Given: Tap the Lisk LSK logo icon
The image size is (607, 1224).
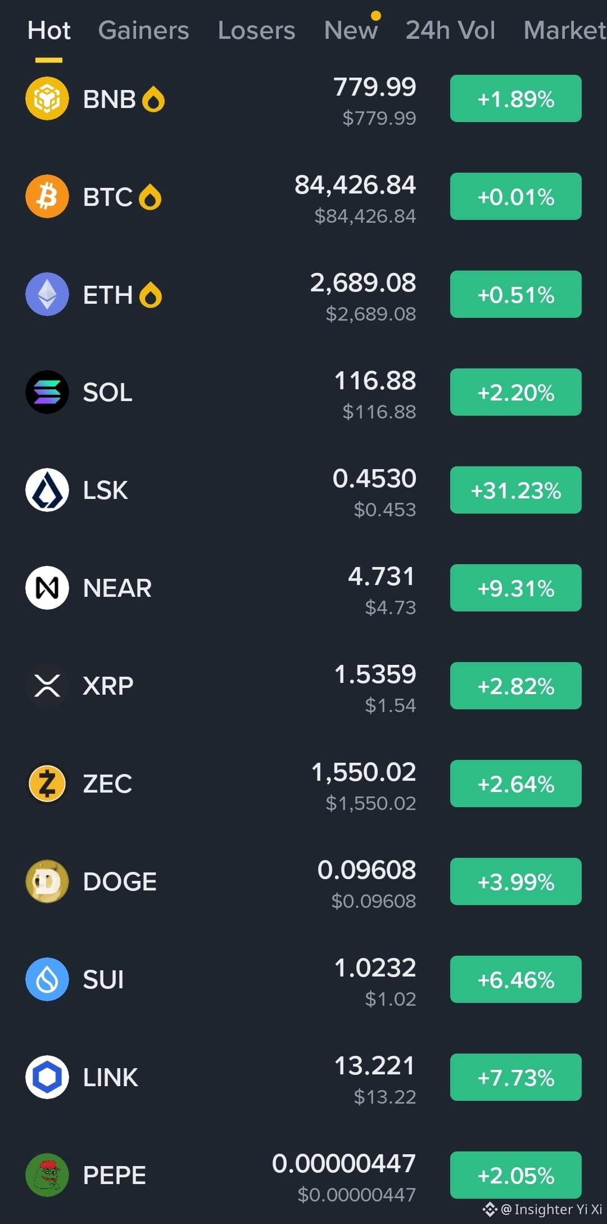Looking at the screenshot, I should pyautogui.click(x=47, y=490).
